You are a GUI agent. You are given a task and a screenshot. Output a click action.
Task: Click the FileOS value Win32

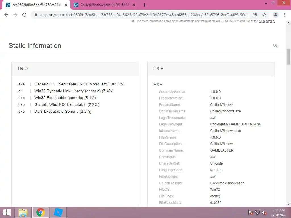pyautogui.click(x=215, y=189)
